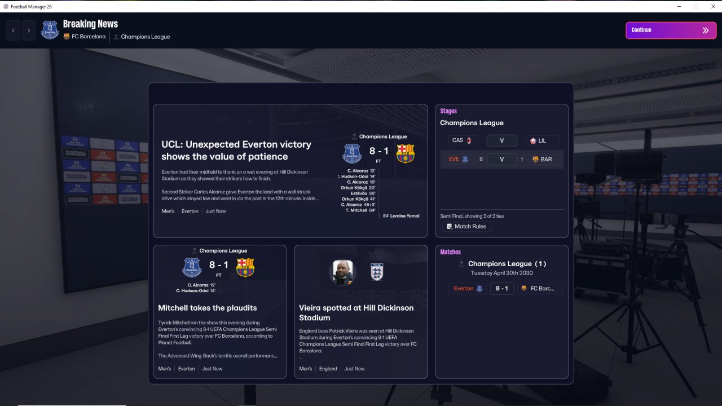Screen dimensions: 722x406
Task: Open the UCL Unexpected Everton victory headline
Action: [236, 151]
